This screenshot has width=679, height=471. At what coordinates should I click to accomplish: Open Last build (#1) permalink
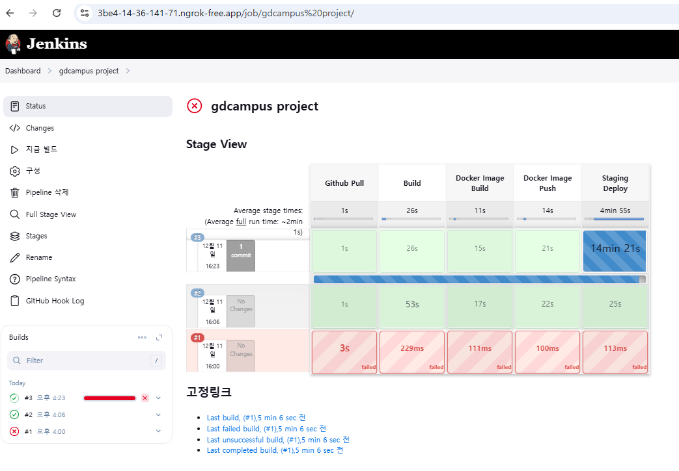tap(256, 418)
